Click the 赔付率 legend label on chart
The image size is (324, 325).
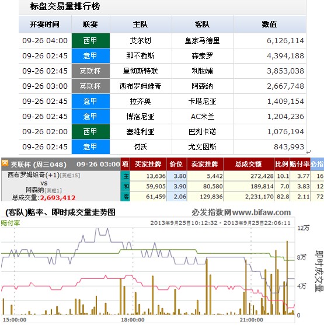click(10, 223)
